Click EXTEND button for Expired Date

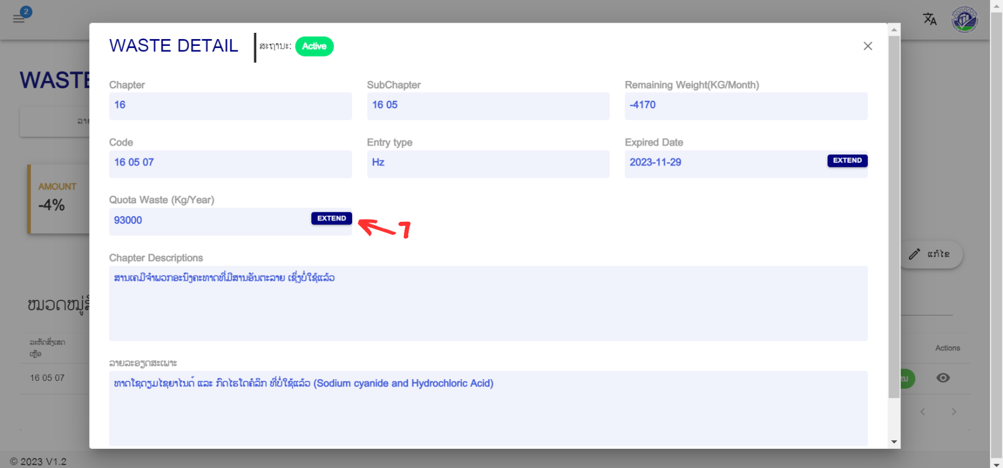[847, 161]
